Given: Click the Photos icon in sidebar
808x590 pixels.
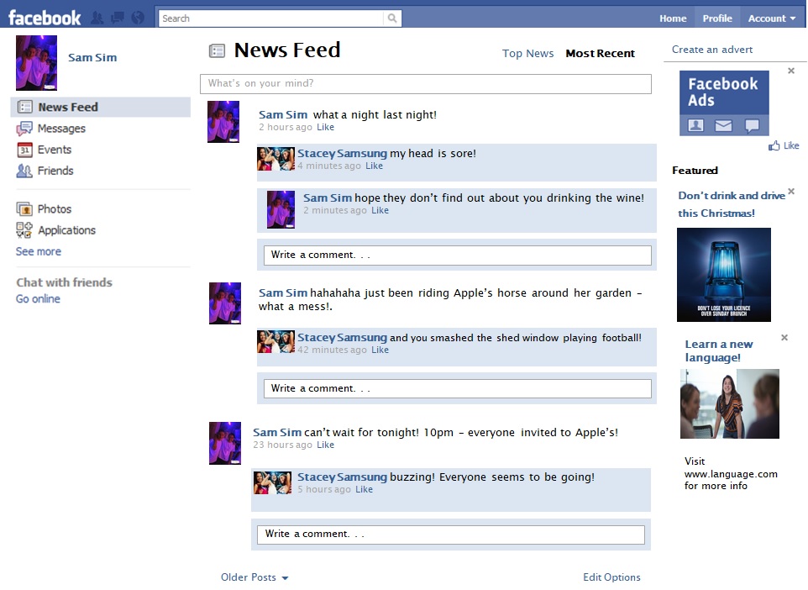Looking at the screenshot, I should (x=24, y=209).
